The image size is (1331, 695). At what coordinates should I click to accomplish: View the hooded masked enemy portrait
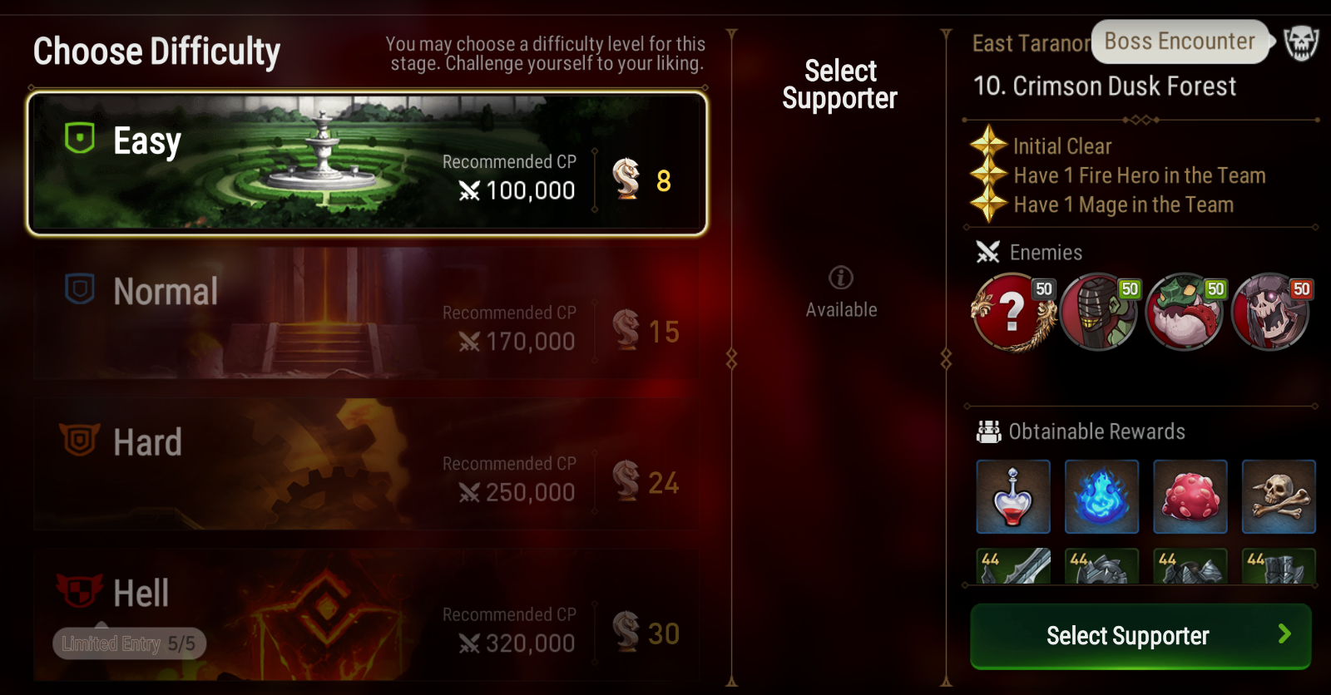pos(1099,313)
